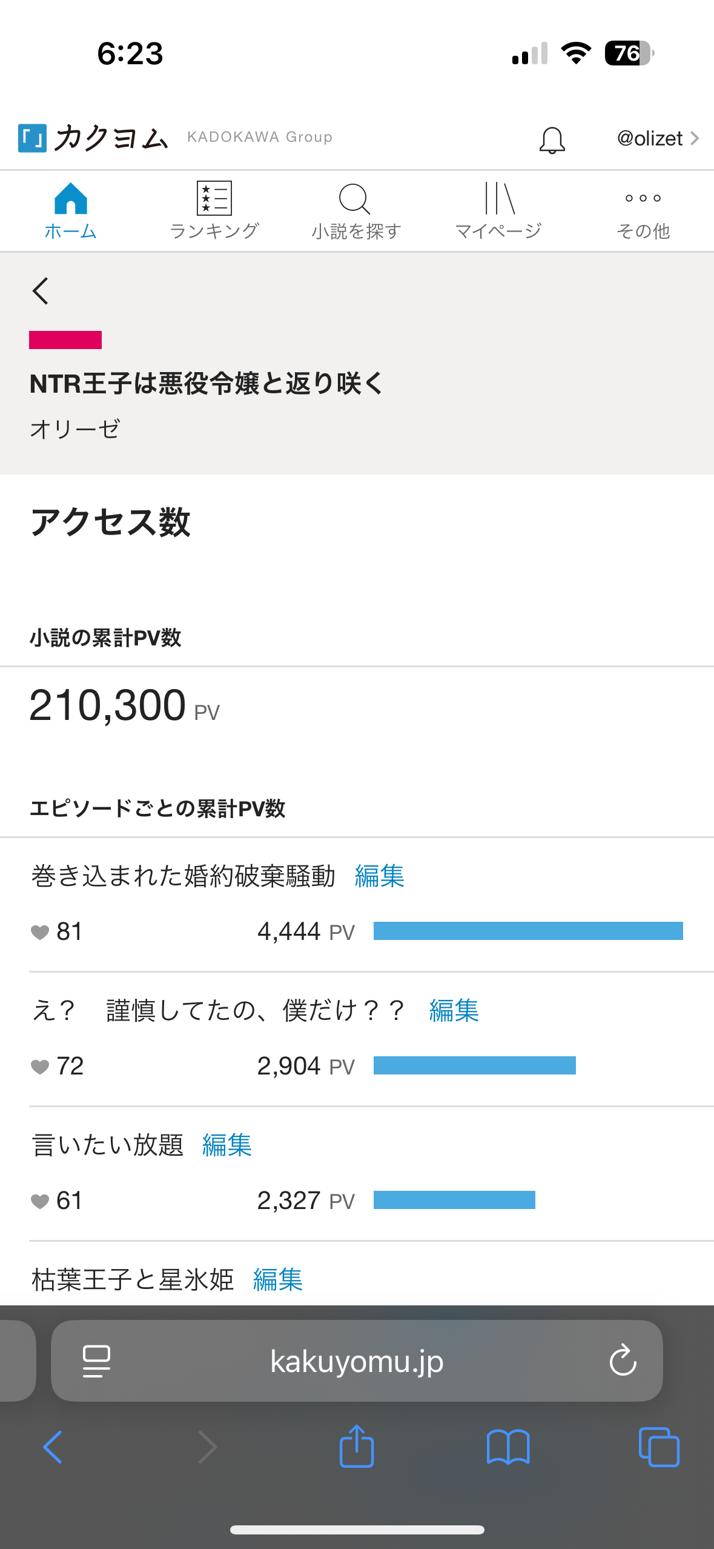Screen dimensions: 714x1549
Task: Tap Safari's share icon
Action: coord(357,1446)
